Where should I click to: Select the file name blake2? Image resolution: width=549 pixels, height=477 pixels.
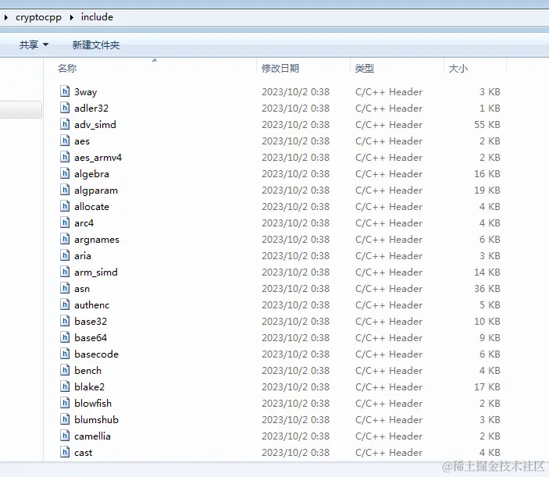[x=89, y=387]
